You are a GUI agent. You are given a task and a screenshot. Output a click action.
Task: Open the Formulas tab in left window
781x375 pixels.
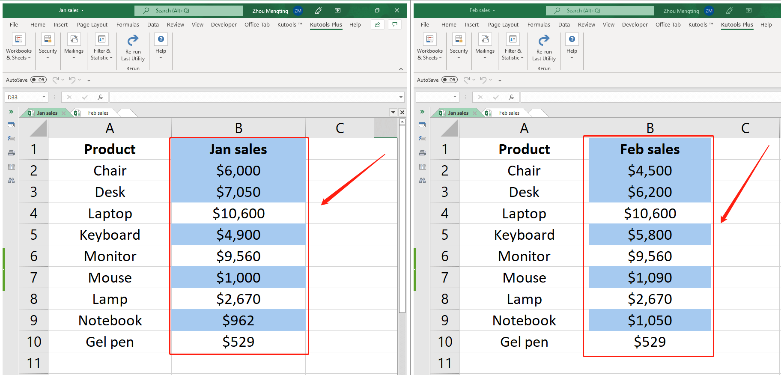click(128, 25)
